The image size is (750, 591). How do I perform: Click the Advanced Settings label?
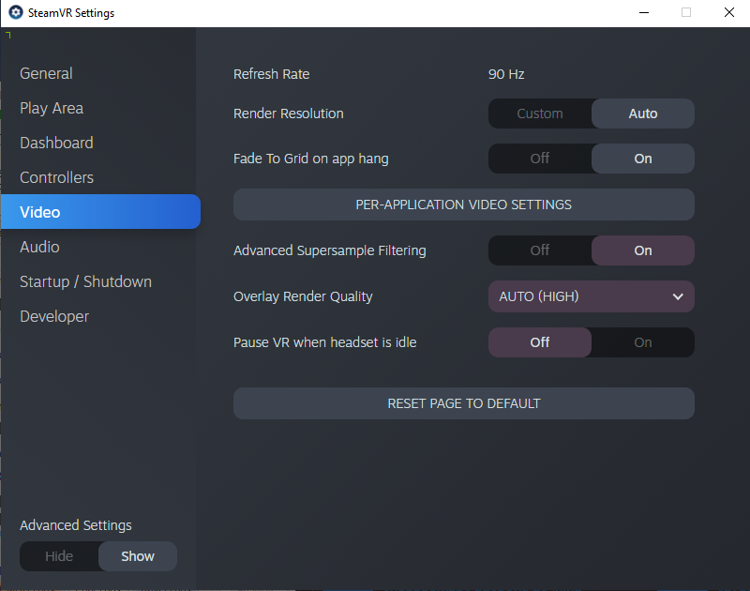point(76,525)
